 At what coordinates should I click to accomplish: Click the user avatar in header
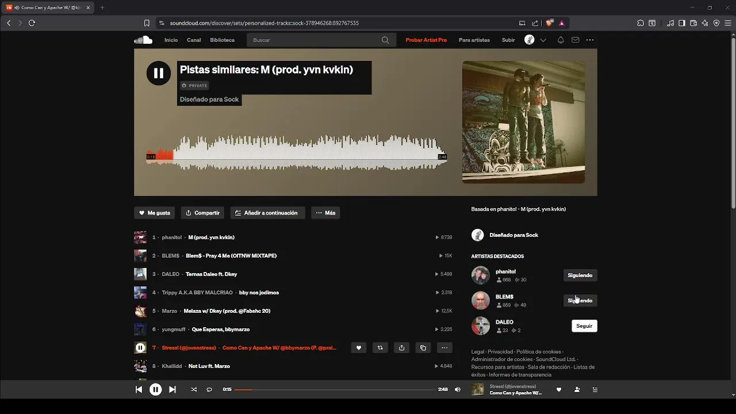coord(530,40)
